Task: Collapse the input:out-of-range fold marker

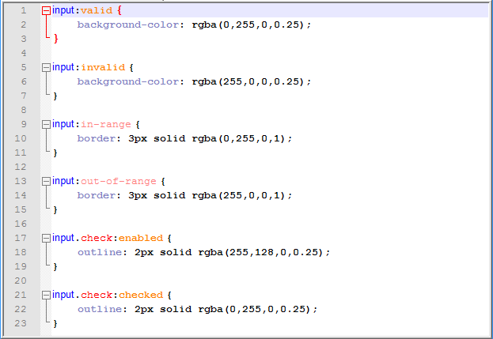Action: pos(46,181)
